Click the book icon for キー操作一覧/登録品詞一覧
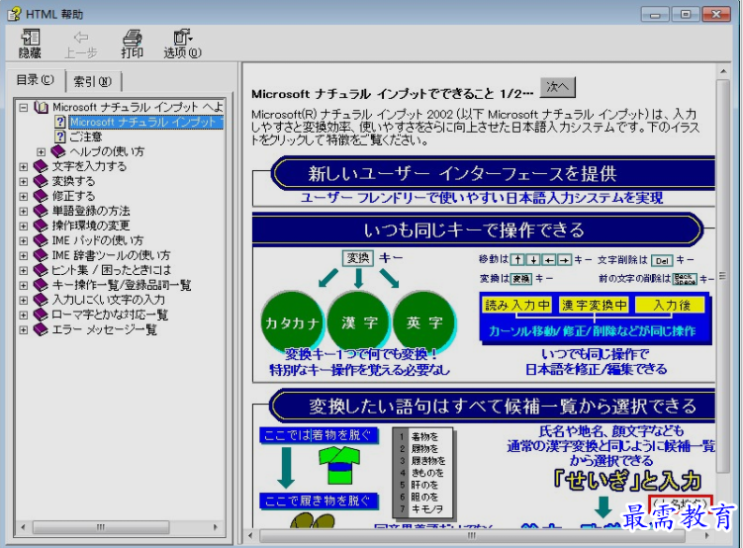This screenshot has width=743, height=548. tap(41, 285)
